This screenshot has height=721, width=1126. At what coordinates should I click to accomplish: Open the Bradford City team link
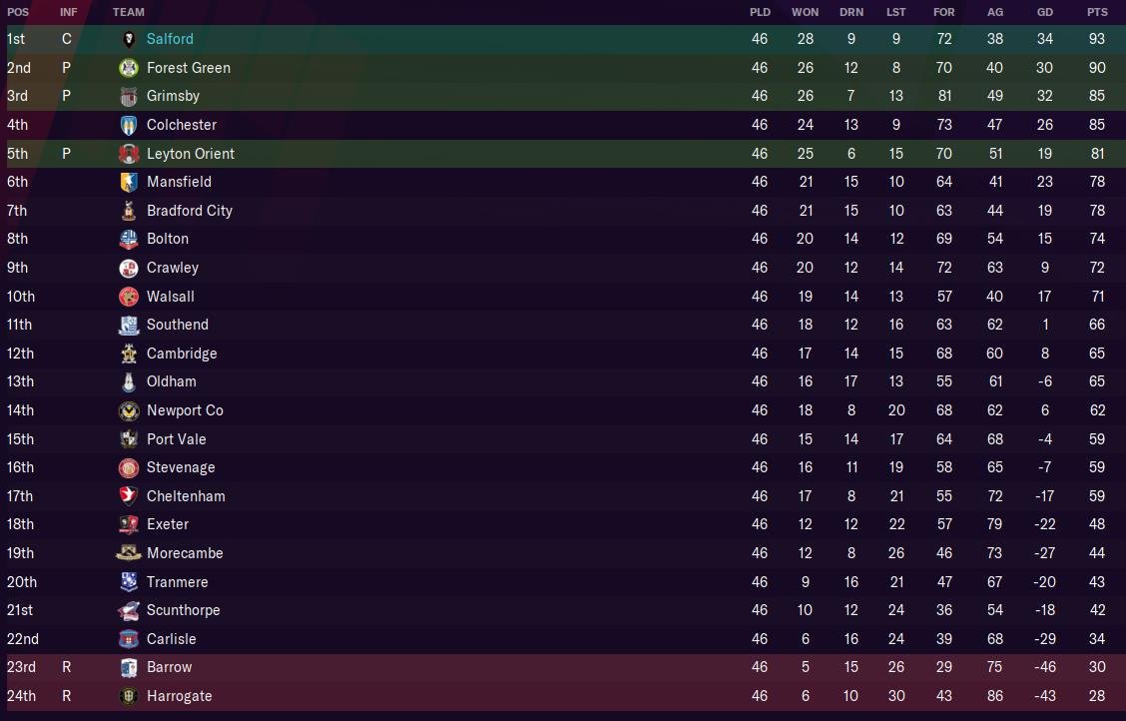(189, 211)
